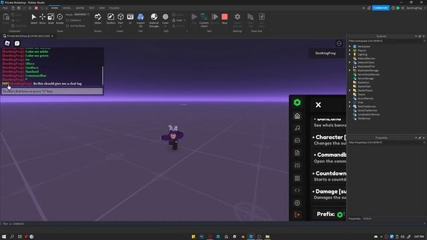Open the HOME ribbon tab
The width and height of the screenshot is (427, 240).
[x=55, y=8]
